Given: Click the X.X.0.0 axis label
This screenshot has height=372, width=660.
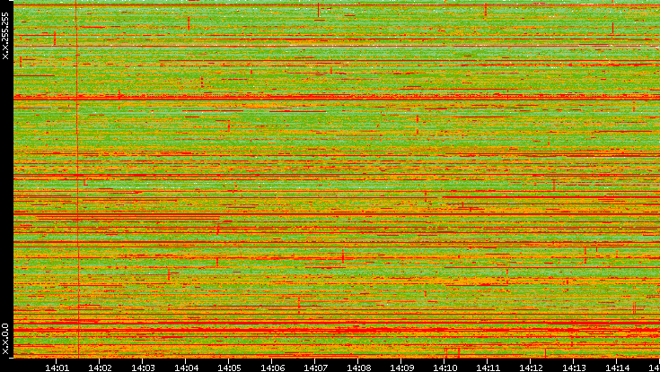Looking at the screenshot, I should 5,339.
